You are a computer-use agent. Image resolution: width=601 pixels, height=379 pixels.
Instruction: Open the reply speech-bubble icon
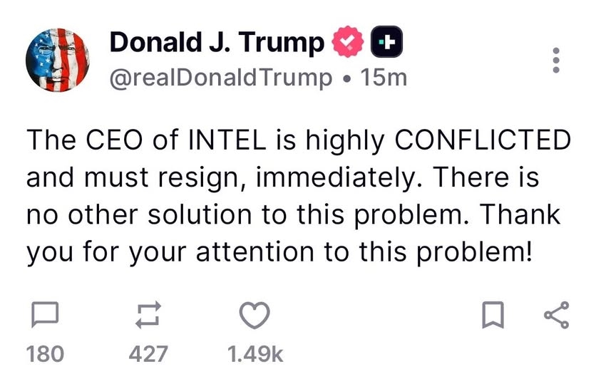45,315
